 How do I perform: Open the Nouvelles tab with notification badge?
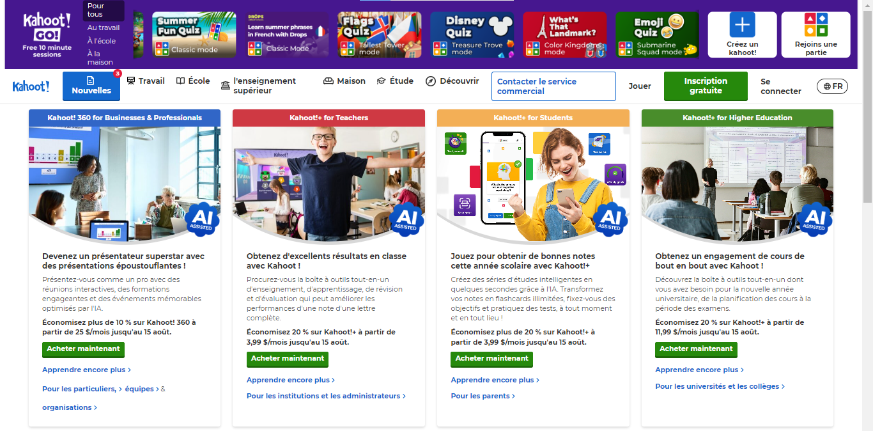tap(91, 86)
